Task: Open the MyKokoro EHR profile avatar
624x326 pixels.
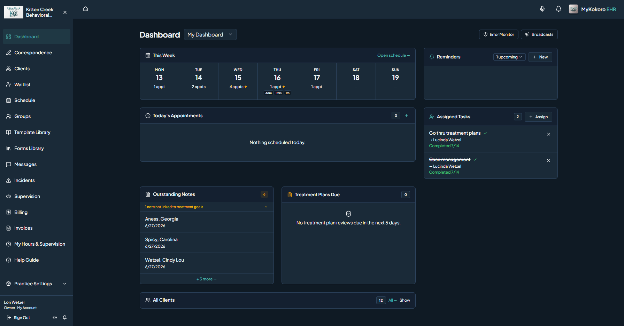Action: click(573, 9)
